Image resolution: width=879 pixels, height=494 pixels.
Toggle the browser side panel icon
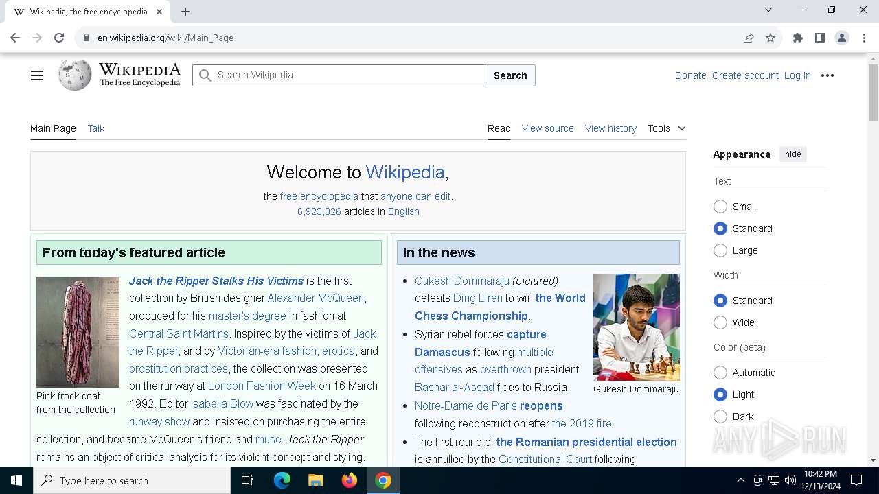[820, 38]
